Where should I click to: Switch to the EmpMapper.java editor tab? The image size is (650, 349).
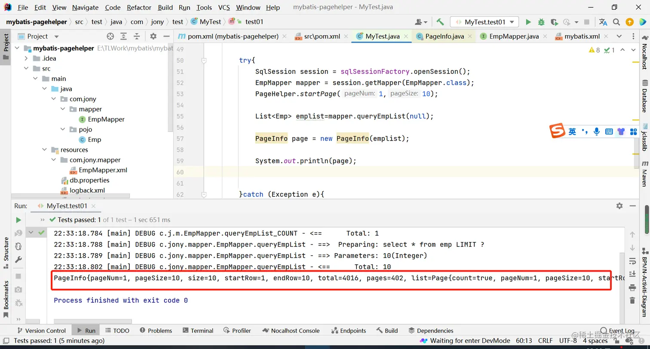click(514, 37)
